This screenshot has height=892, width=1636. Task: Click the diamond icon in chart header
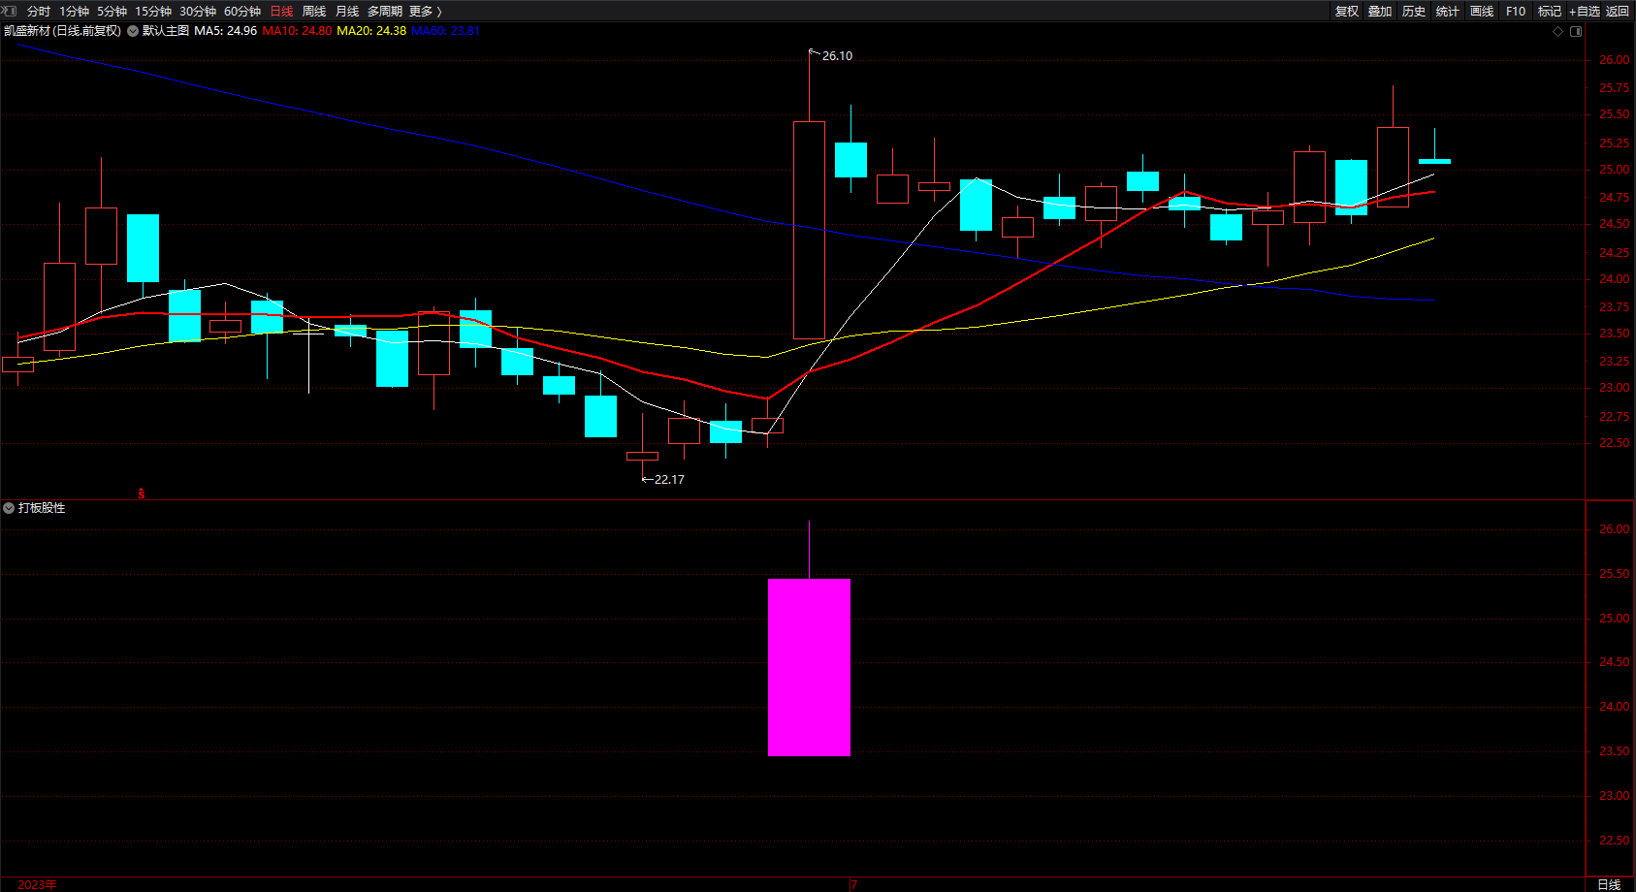(x=1558, y=32)
